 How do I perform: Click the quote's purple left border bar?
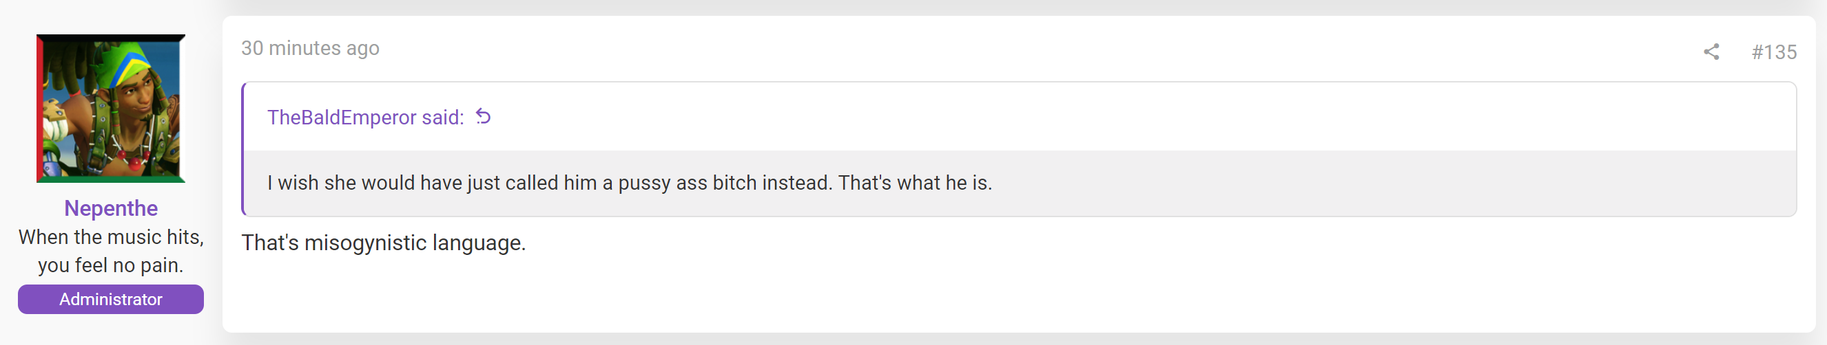pos(243,148)
